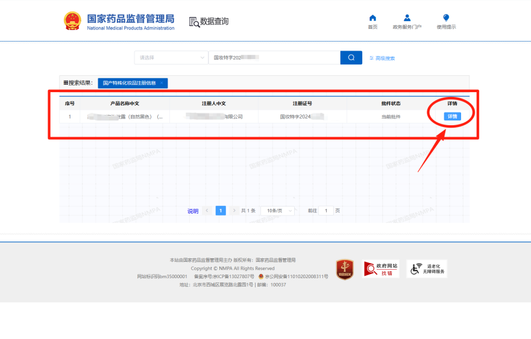The height and width of the screenshot is (339, 531).
Task: Select the 国产特殊化妆品注册信息 result tab
Action: pyautogui.click(x=128, y=83)
